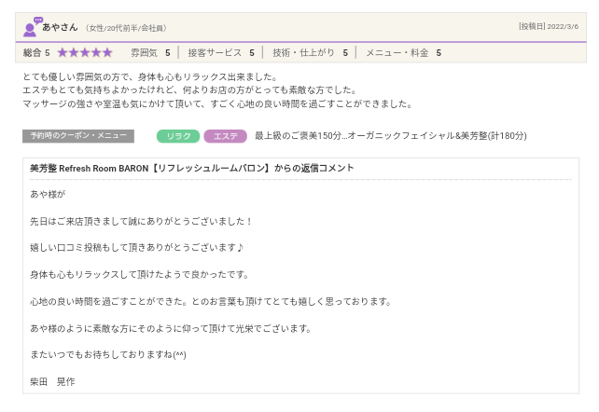
Task: Click the first purple rating star
Action: (x=63, y=53)
